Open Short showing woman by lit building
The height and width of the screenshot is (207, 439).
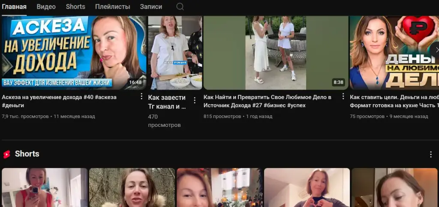coord(219,187)
